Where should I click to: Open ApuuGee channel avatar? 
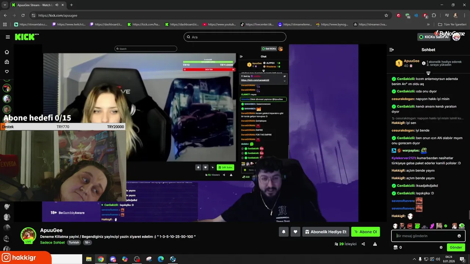28,235
